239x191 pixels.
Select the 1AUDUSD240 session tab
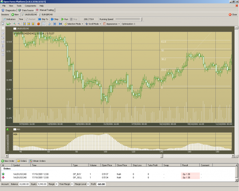pyautogui.click(x=30, y=15)
